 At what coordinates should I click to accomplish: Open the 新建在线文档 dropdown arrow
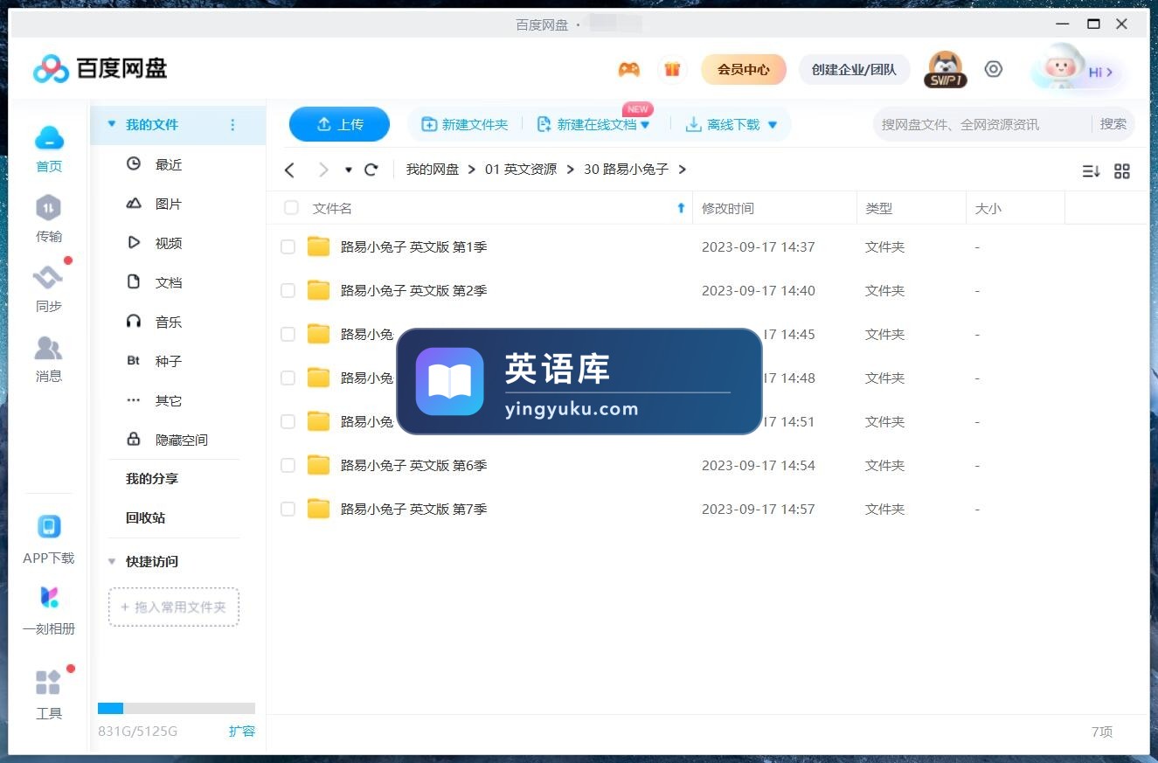click(x=645, y=125)
